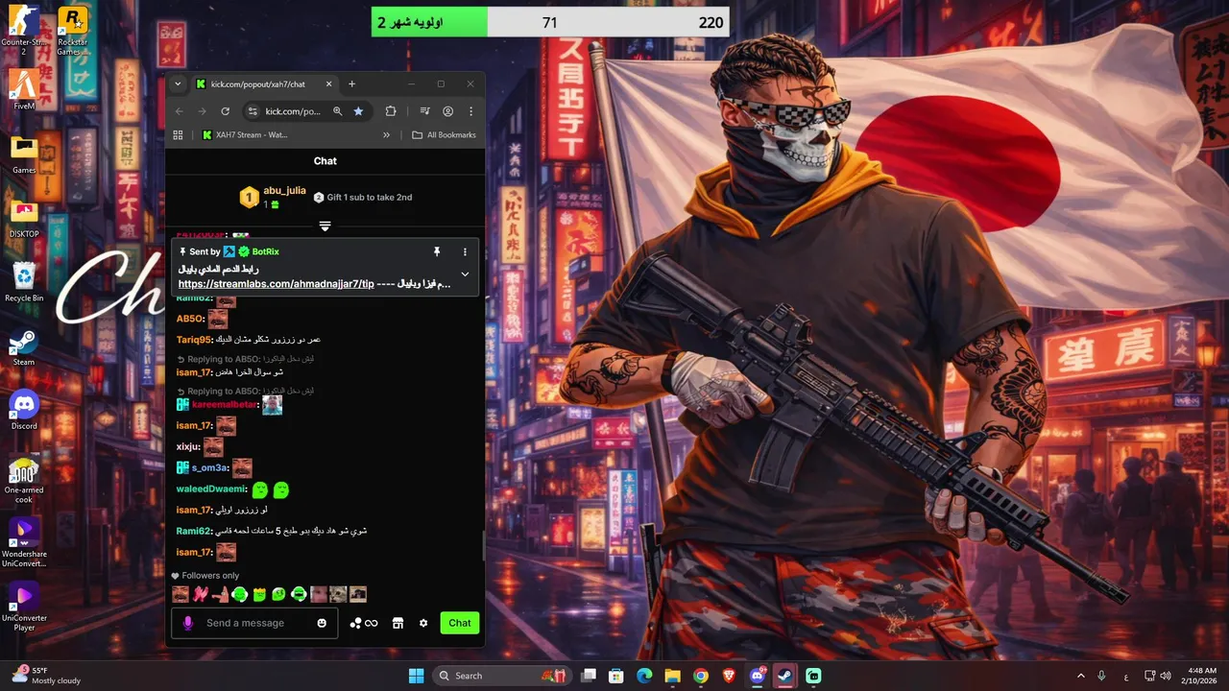1229x691 pixels.
Task: Open the Windows Start button
Action: click(x=416, y=676)
